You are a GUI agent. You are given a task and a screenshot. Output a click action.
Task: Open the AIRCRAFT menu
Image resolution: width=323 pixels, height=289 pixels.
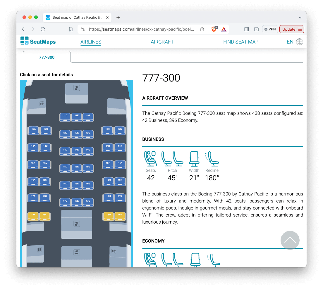pos(162,42)
